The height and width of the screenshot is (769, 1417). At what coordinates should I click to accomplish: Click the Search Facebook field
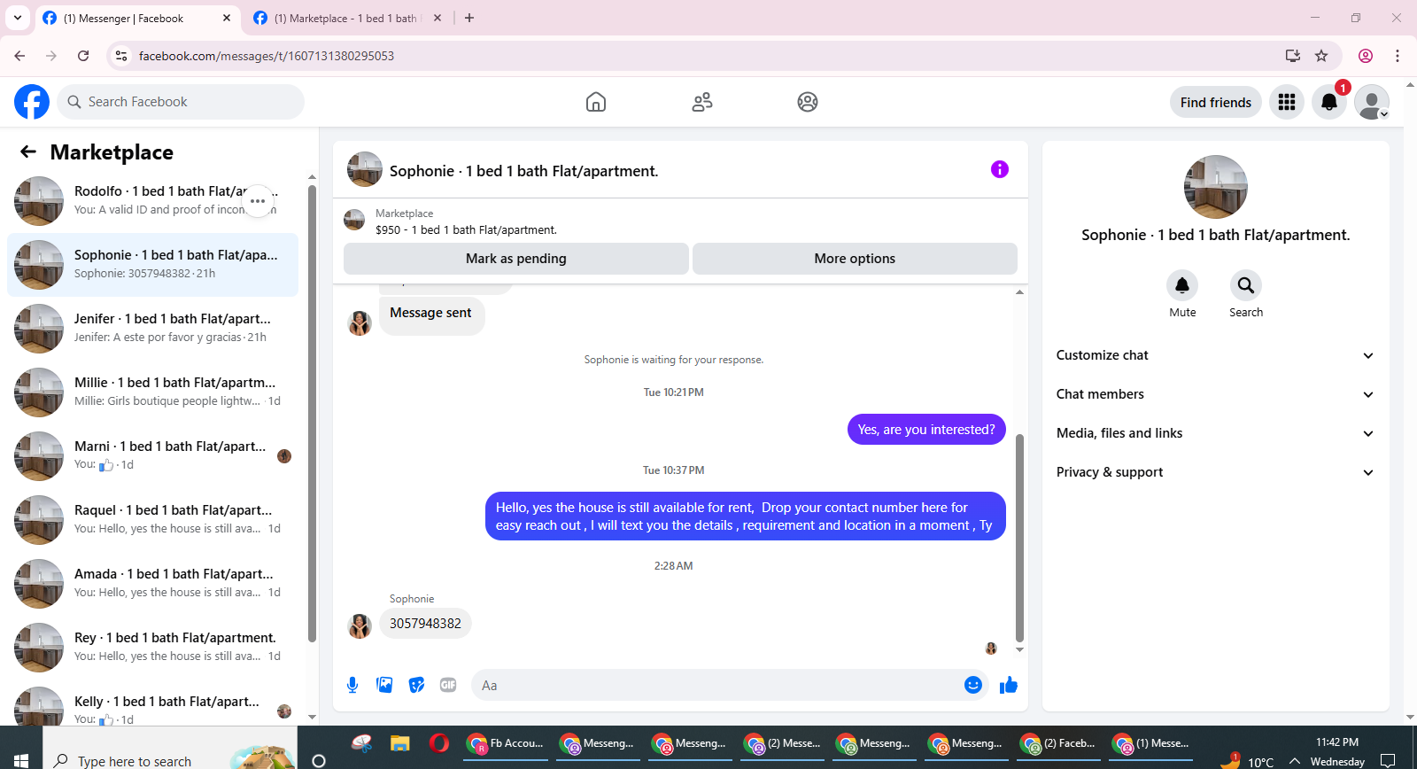pyautogui.click(x=181, y=102)
